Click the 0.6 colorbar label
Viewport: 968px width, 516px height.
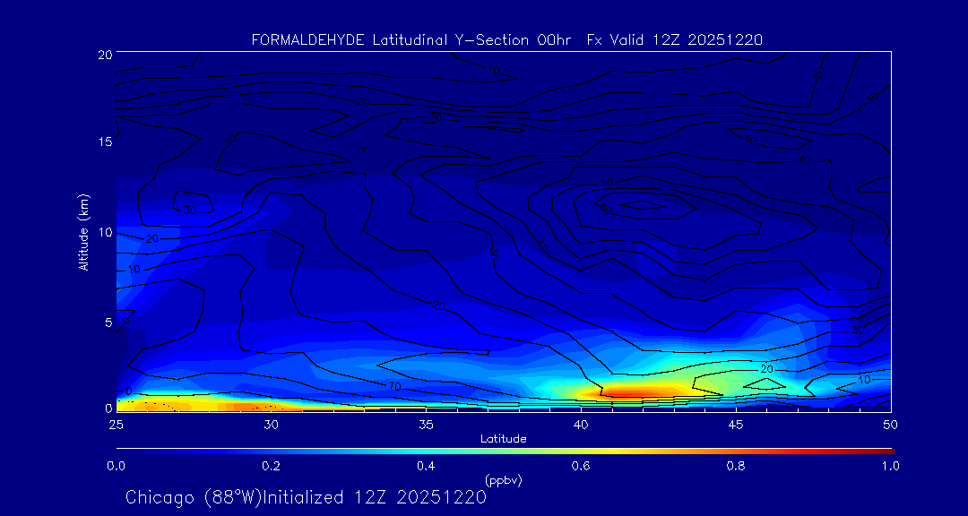[581, 466]
